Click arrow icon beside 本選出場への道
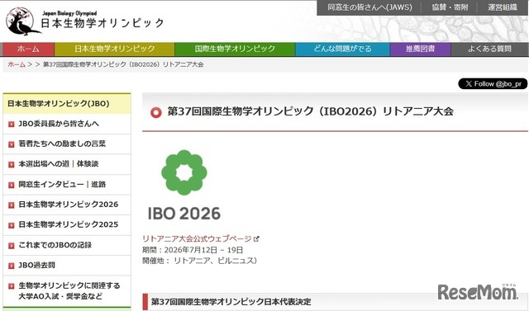Image resolution: width=529 pixels, height=311 pixels. pos(12,165)
